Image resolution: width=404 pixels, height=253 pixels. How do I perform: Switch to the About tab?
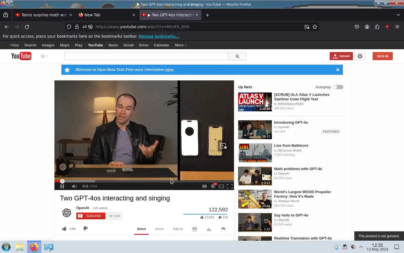click(x=141, y=229)
